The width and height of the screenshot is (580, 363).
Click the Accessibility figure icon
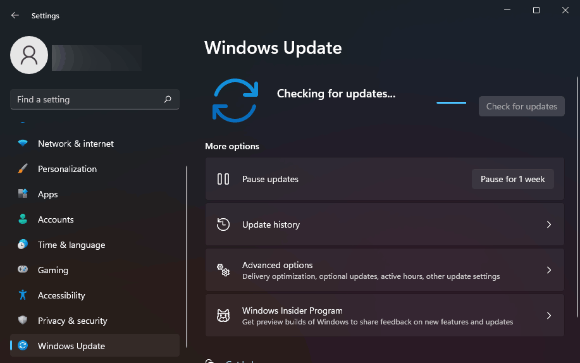23,295
